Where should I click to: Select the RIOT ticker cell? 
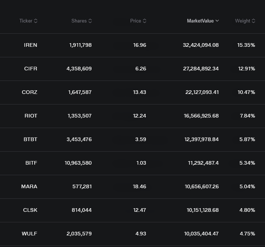[x=31, y=116]
